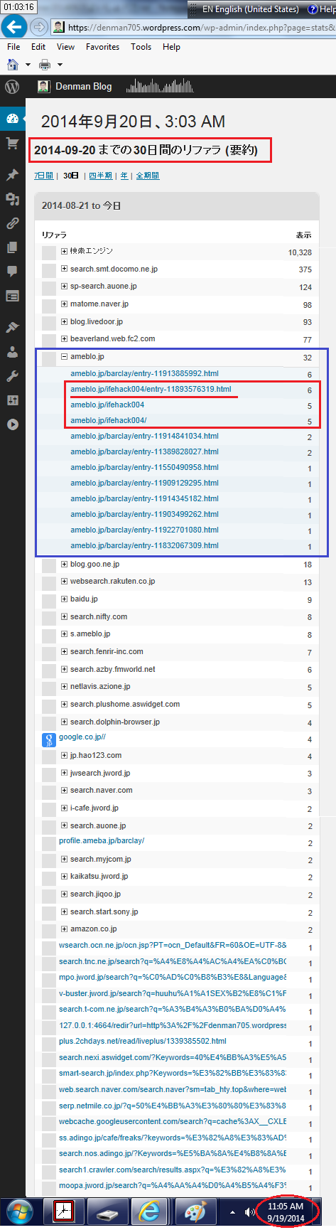Open Comments bubble sidebar icon

coord(12,272)
